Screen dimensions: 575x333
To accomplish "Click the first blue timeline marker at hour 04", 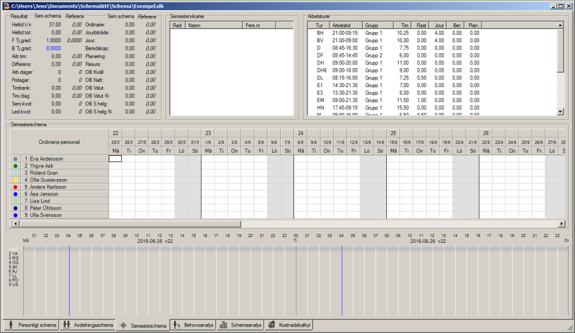I will click(69, 280).
